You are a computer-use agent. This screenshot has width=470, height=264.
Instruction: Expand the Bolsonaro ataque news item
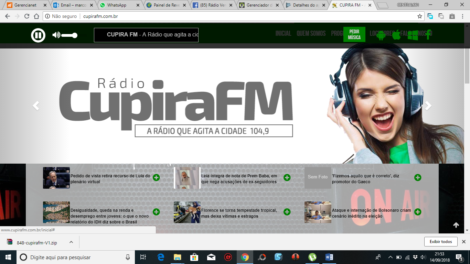coord(418,212)
